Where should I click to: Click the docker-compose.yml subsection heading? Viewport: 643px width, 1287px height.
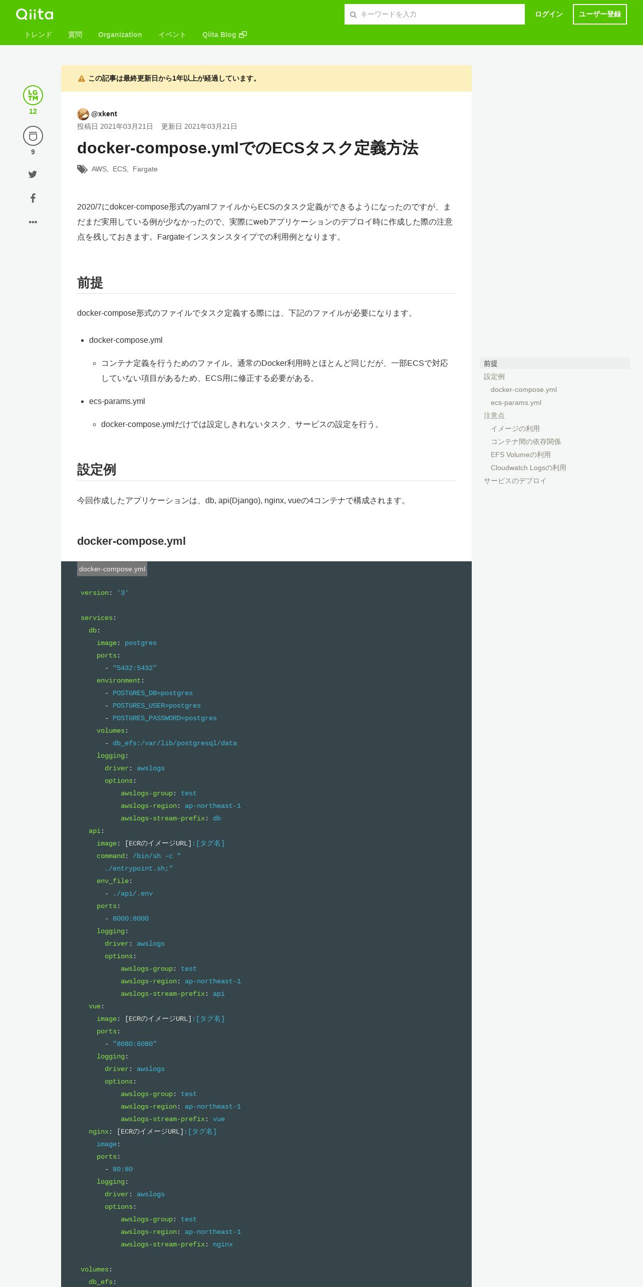click(131, 541)
